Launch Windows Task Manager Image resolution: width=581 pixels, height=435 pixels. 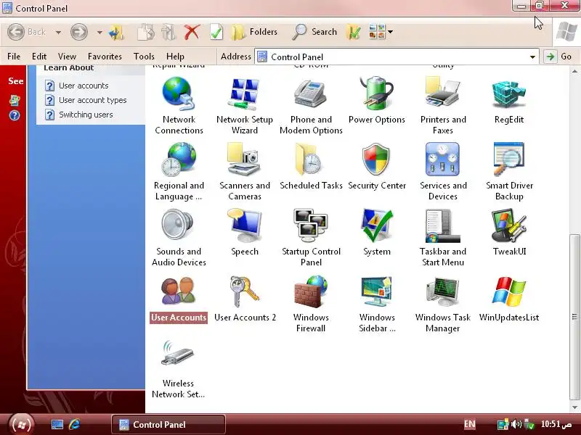(x=443, y=303)
